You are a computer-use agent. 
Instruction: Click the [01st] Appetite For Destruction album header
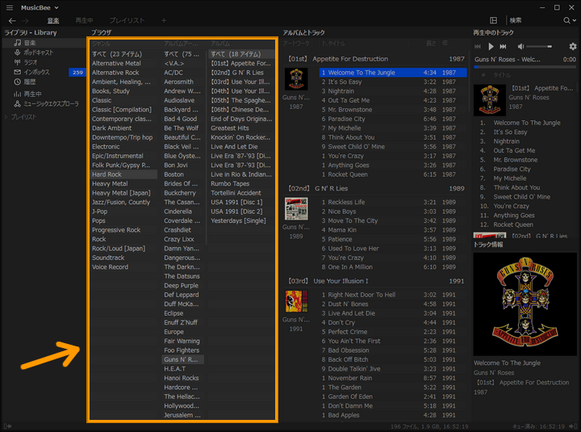click(x=376, y=59)
